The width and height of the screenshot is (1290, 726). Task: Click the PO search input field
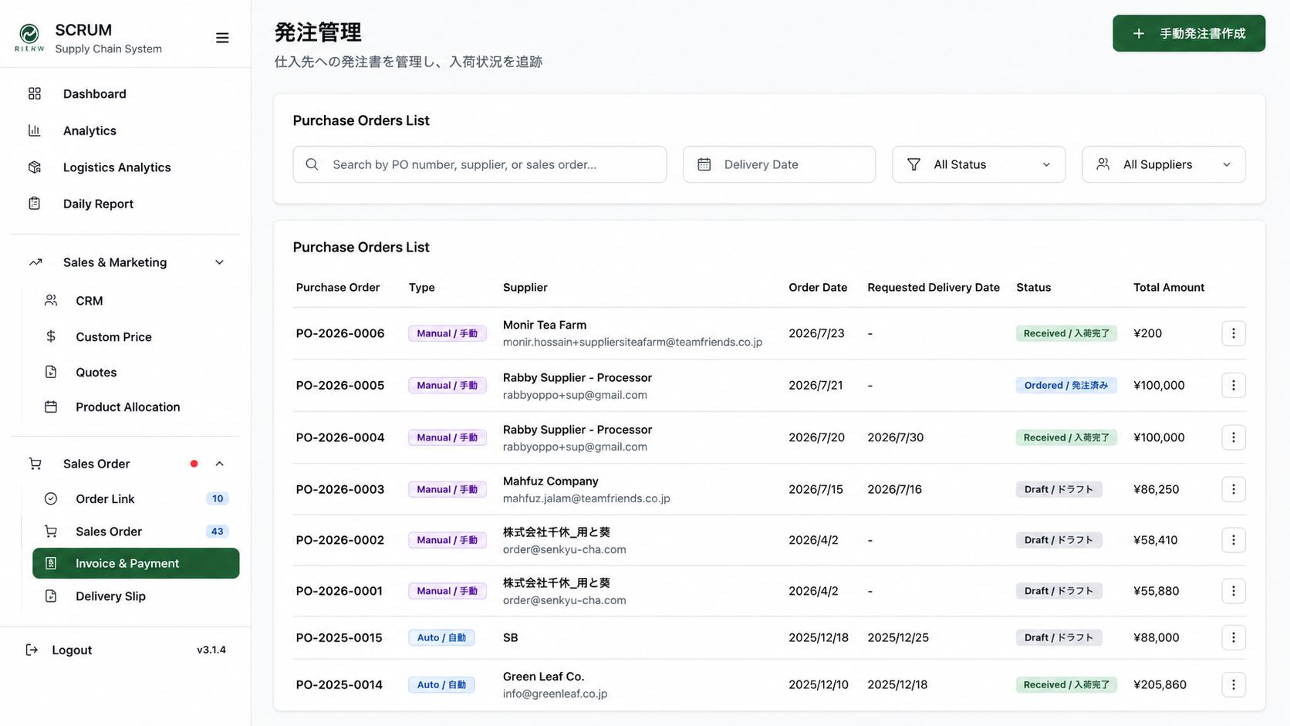pyautogui.click(x=480, y=164)
